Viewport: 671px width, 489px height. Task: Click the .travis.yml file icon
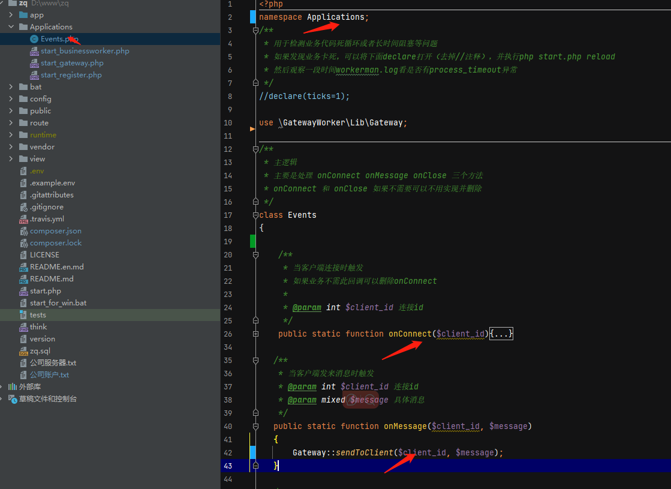tap(23, 219)
